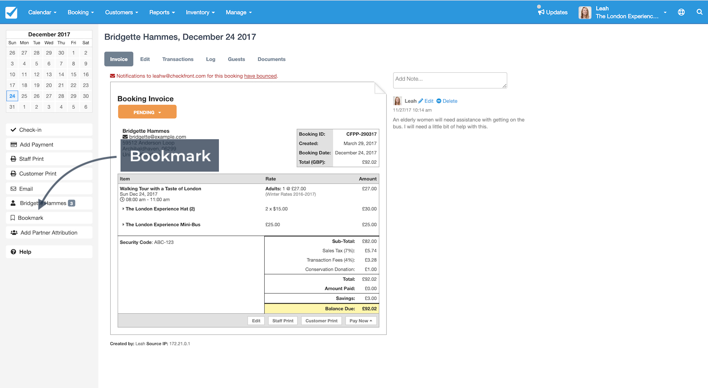
Task: Click Customer Print below the invoice
Action: (321, 321)
